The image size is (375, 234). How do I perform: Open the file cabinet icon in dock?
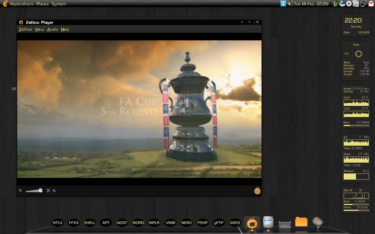point(268,222)
